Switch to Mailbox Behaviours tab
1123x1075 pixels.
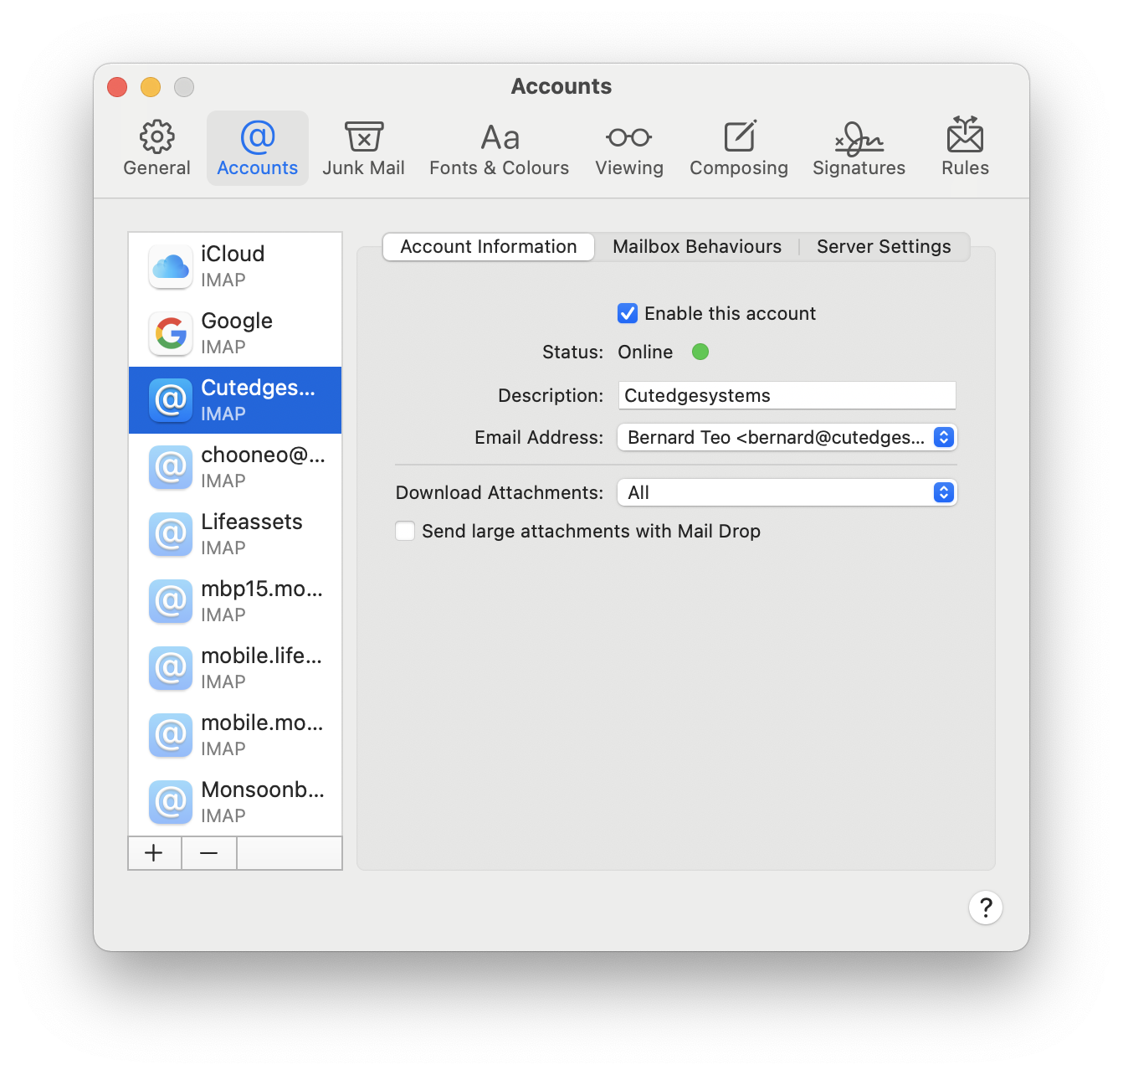point(696,247)
